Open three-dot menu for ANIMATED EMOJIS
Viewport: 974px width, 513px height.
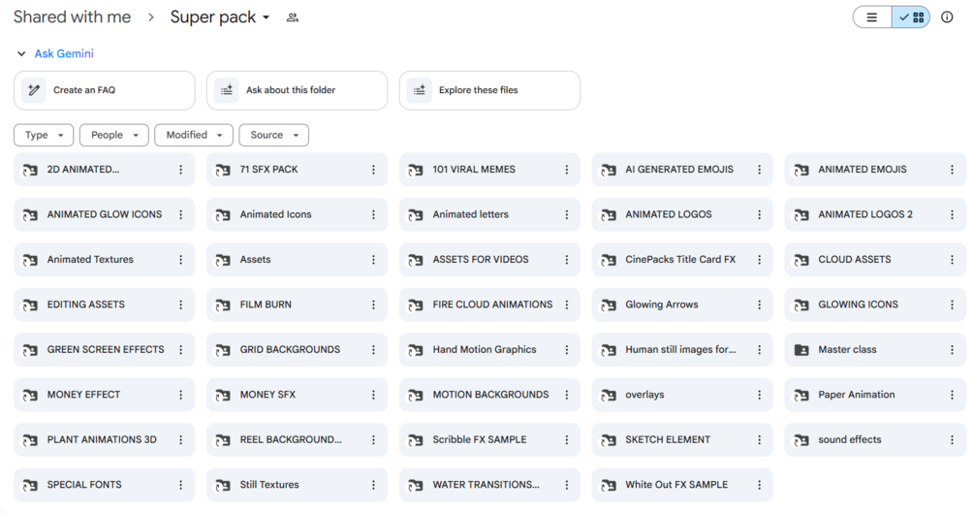pos(952,170)
